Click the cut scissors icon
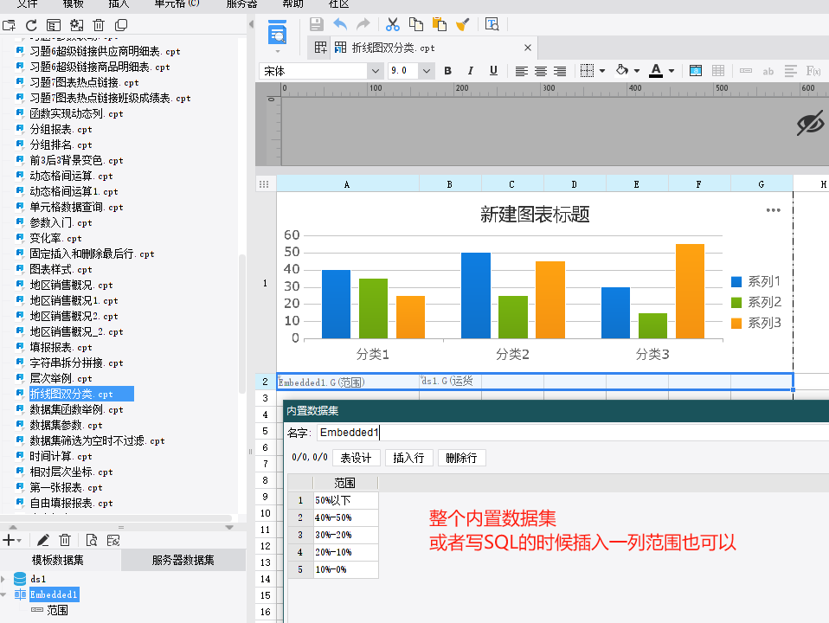829x623 pixels. (x=393, y=24)
